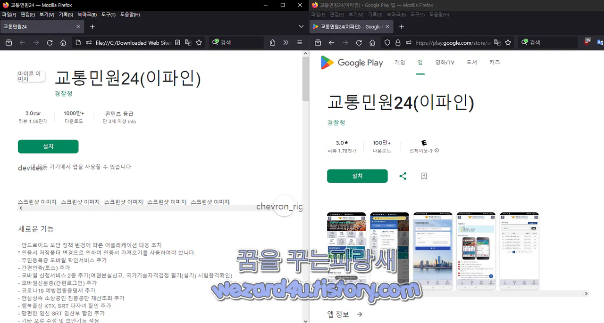Viewport: 604px width, 323px height.
Task: Open 파일(F) menu in left window
Action: click(x=9, y=15)
